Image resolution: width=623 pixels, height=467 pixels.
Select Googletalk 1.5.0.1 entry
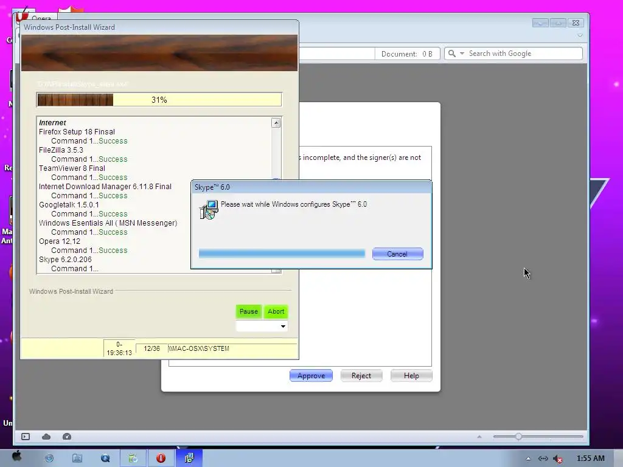pos(69,205)
